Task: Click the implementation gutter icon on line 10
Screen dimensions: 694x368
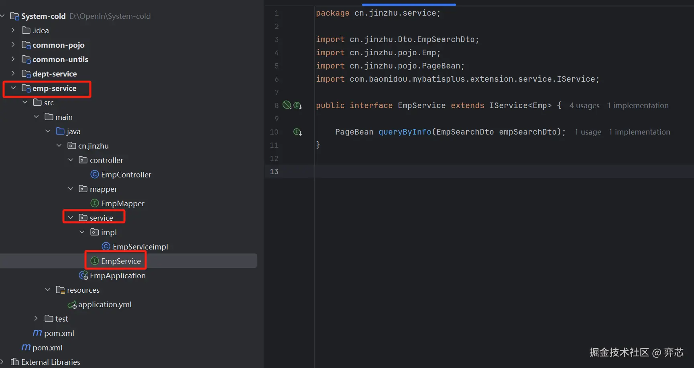Action: tap(297, 132)
